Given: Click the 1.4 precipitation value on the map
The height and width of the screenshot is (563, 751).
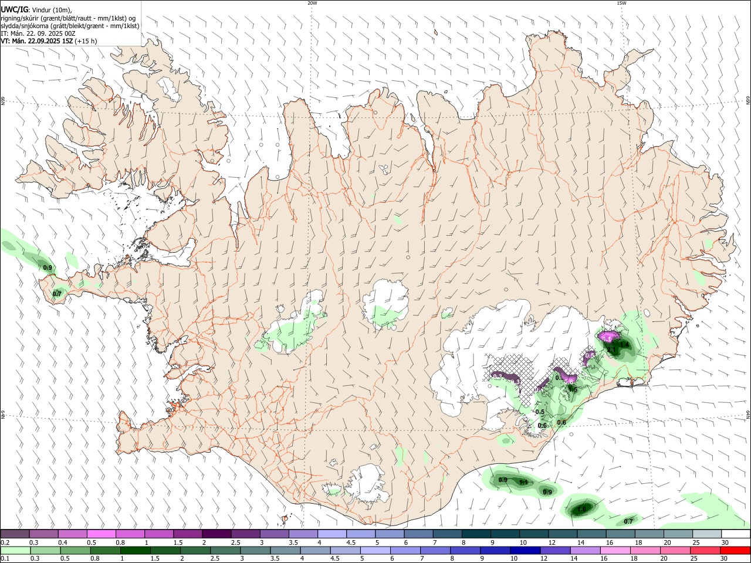Looking at the screenshot, I should (x=624, y=344).
